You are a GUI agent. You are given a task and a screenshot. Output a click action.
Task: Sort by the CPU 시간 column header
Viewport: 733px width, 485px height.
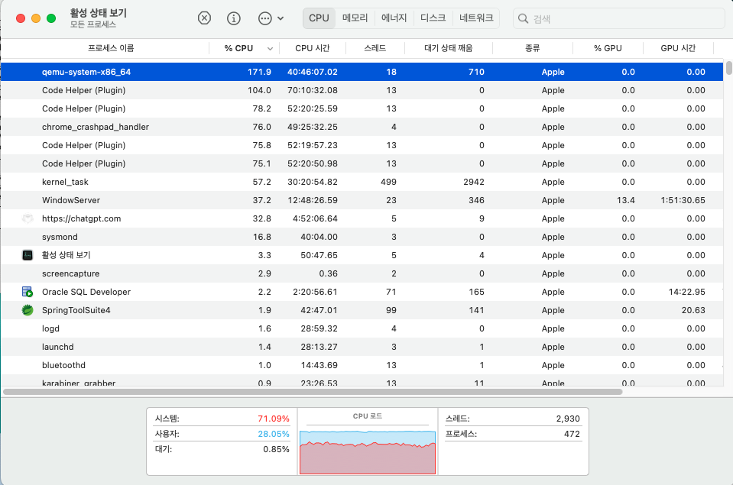click(313, 48)
